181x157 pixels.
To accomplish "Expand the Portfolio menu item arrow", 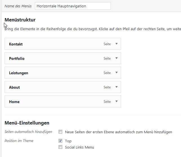I will pos(116,58).
